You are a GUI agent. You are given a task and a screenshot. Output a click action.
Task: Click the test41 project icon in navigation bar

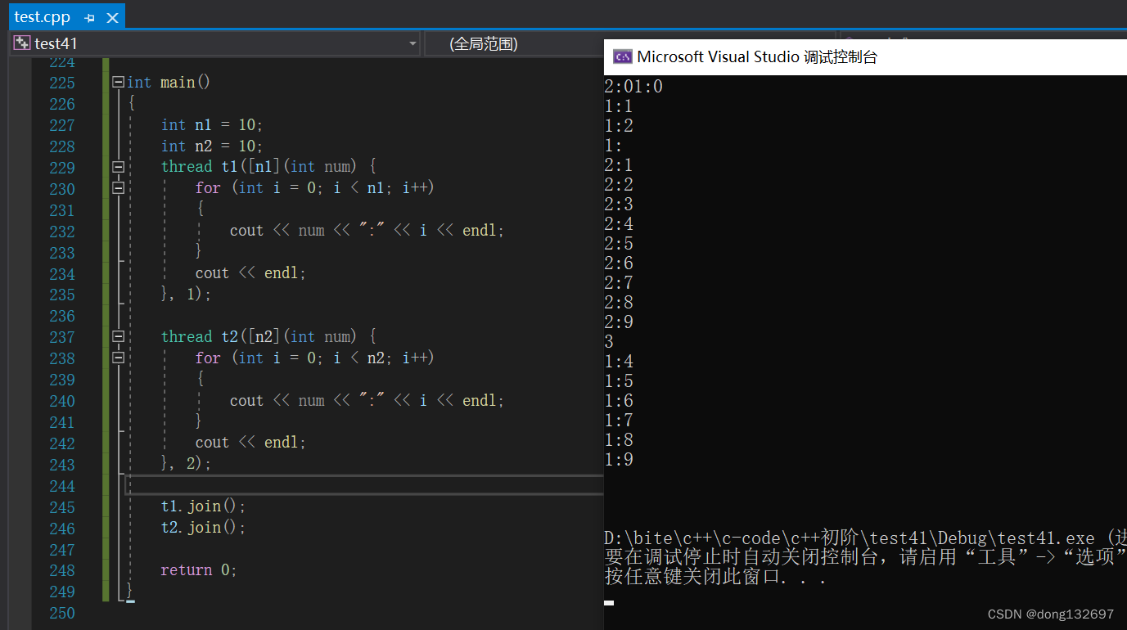click(x=22, y=43)
